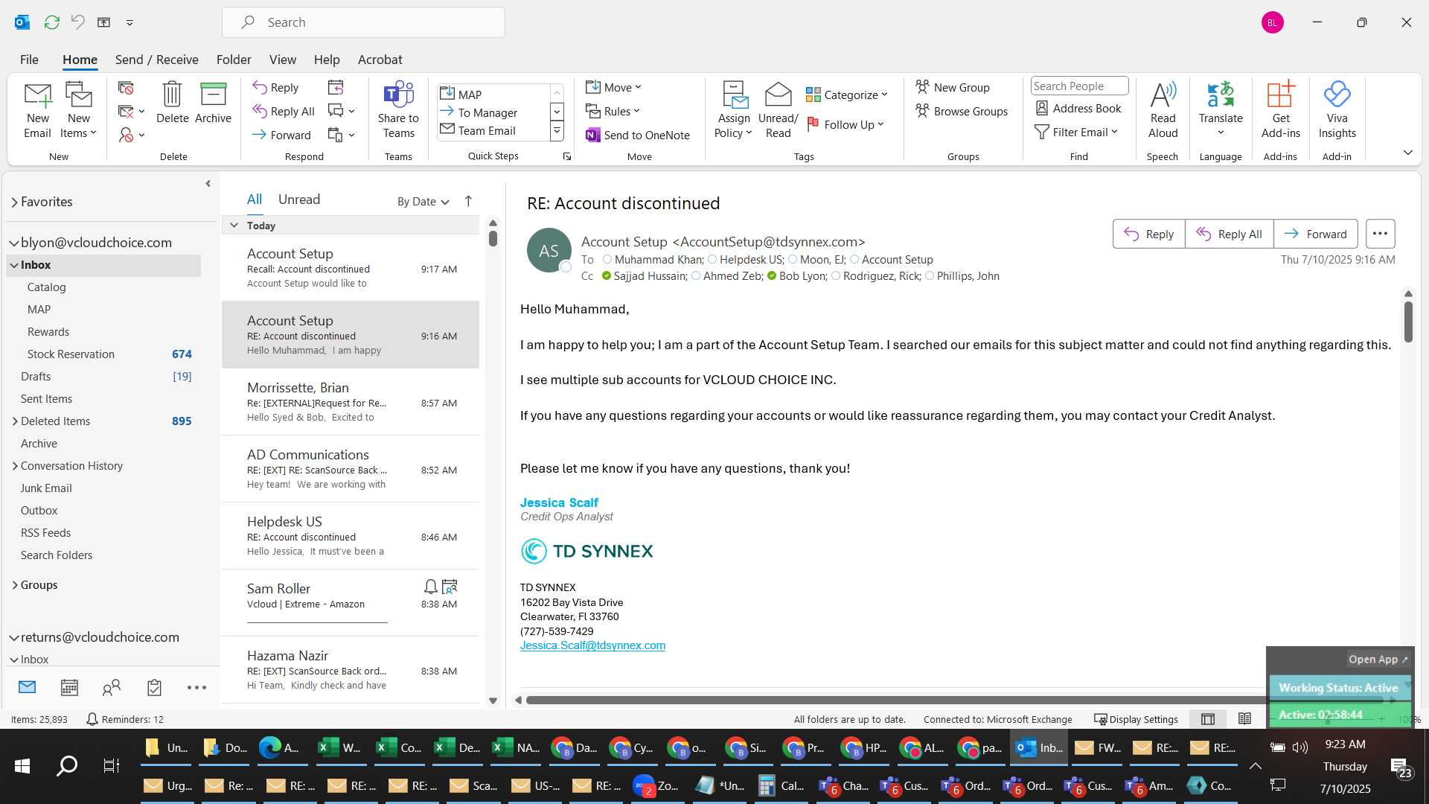Collapse the Today group header
Screen dimensions: 1429x804
click(x=234, y=226)
